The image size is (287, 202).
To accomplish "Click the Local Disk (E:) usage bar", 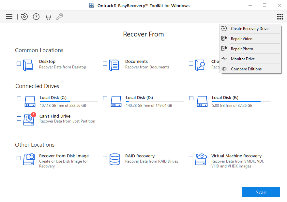I will 241,101.
